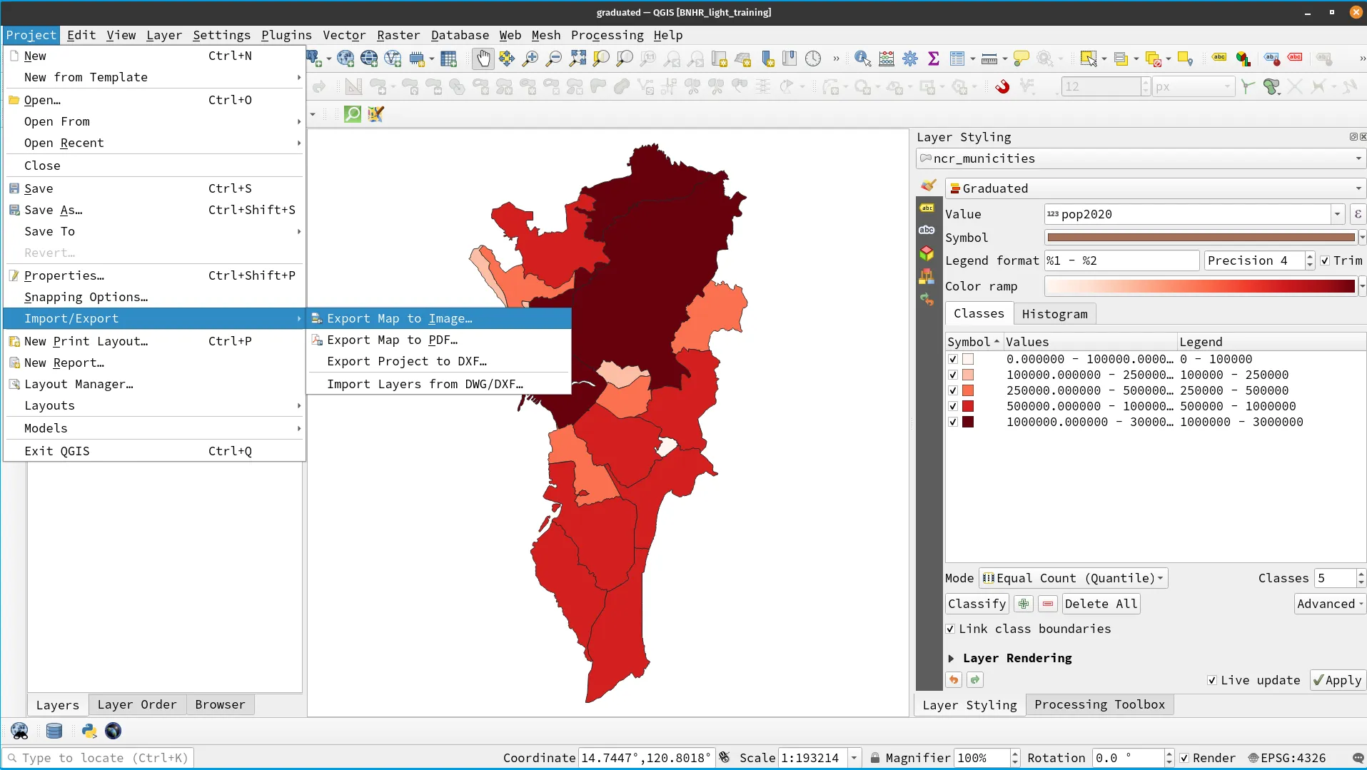Toggle the Live update option

click(x=1211, y=679)
